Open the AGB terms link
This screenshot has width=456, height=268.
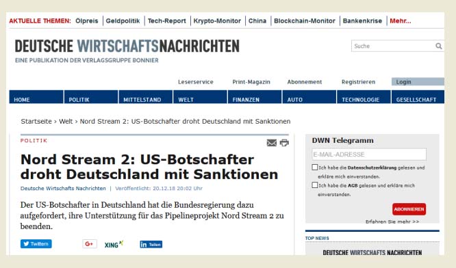[353, 185]
